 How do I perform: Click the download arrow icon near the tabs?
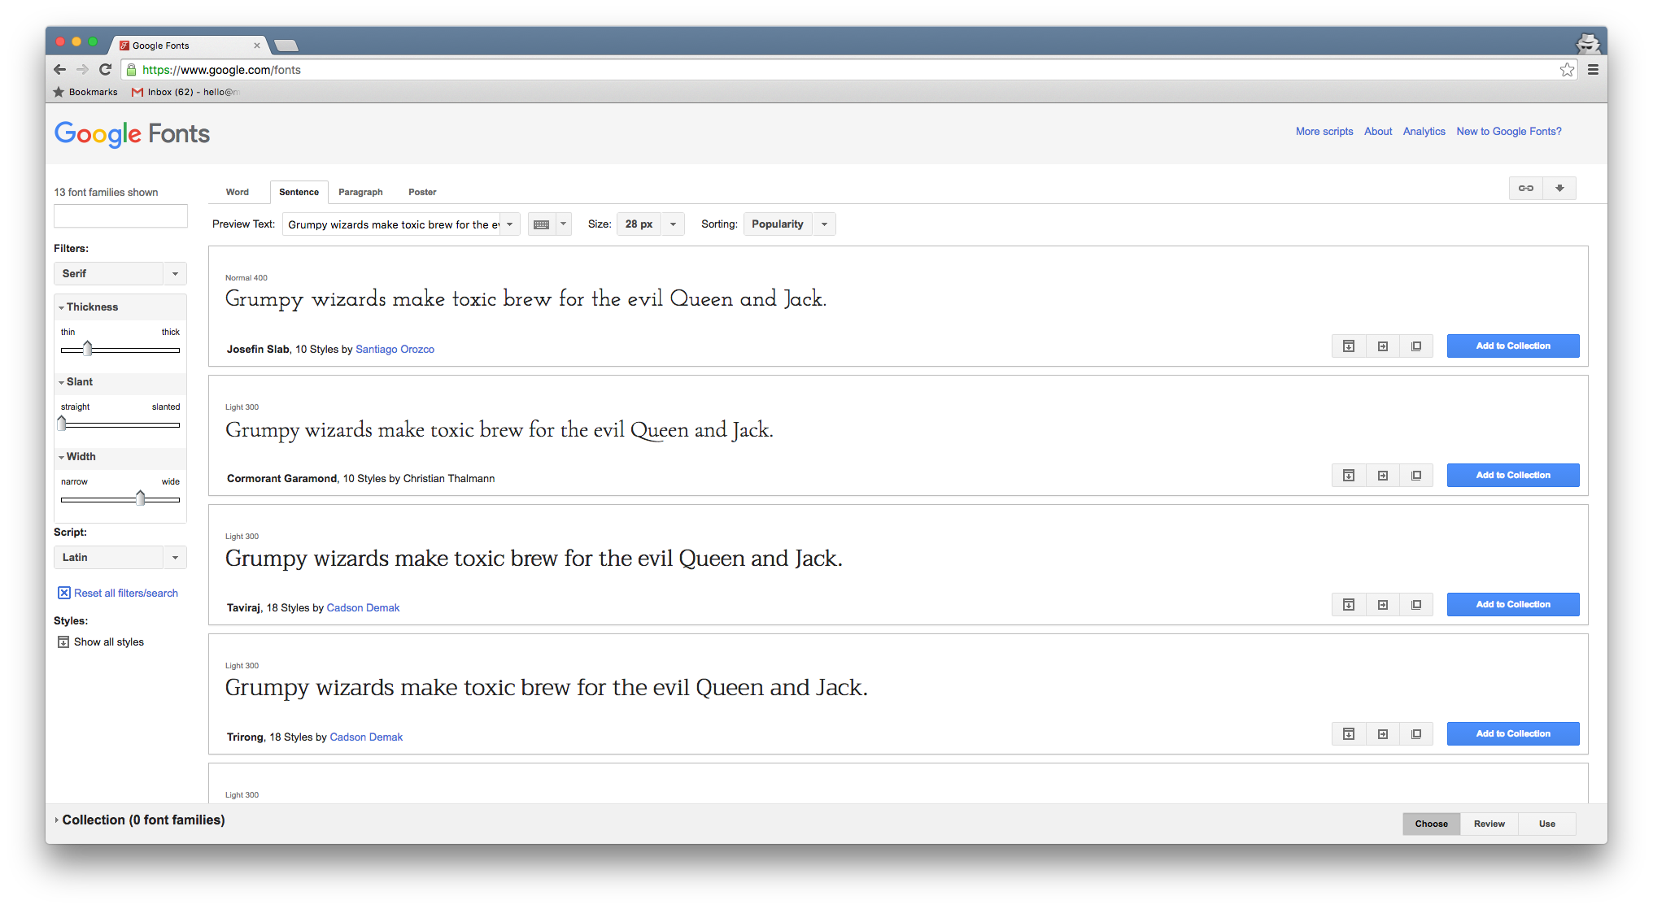1559,189
